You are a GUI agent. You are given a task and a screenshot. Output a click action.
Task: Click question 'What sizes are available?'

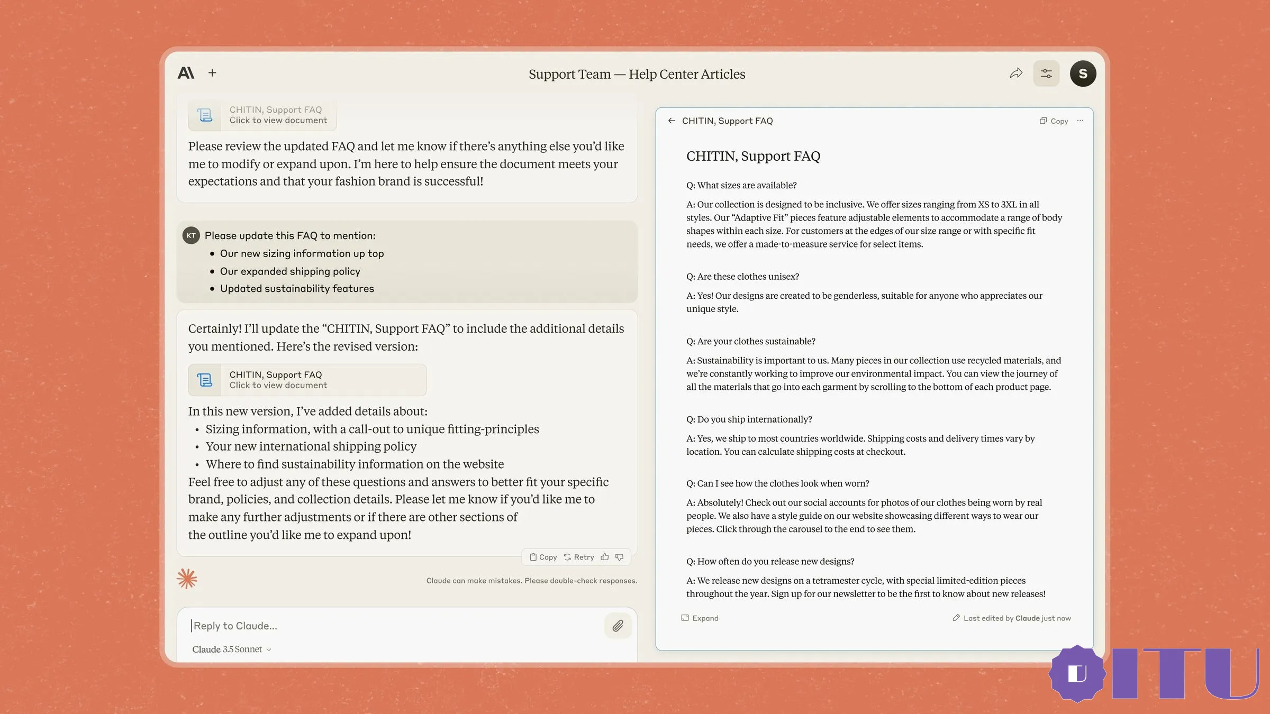pos(741,185)
